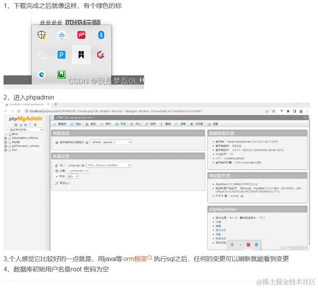Click the Windows Security shield in the large tray popup
This screenshot has height=288, width=318.
[x=42, y=35]
